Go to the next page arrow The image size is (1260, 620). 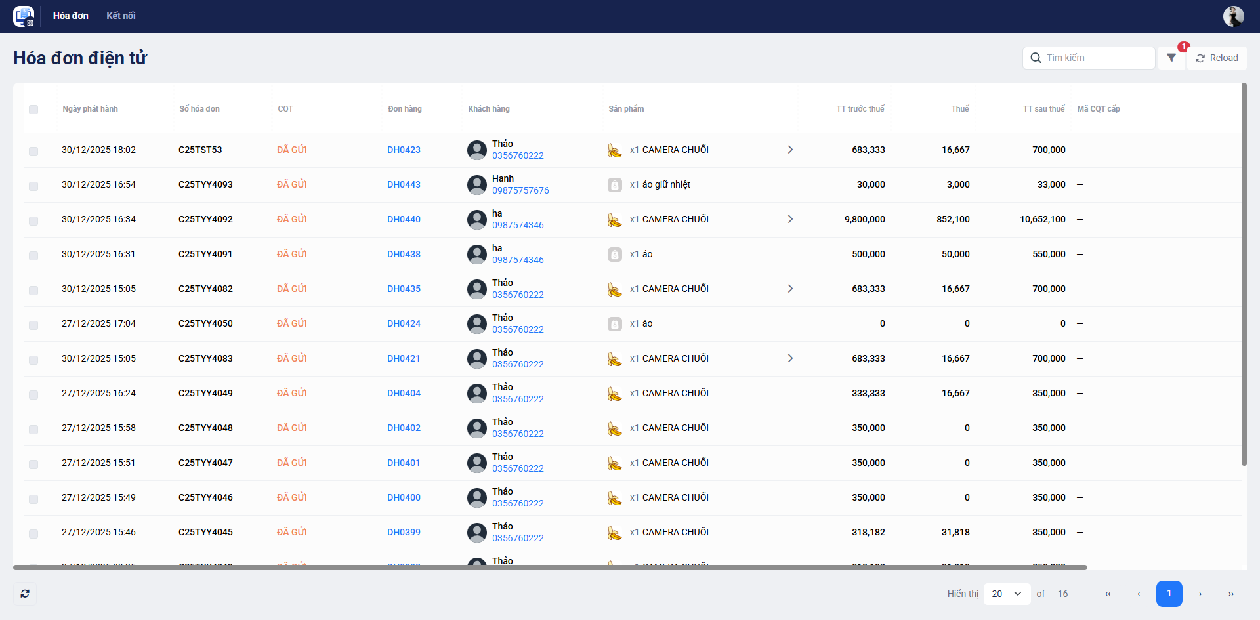point(1200,594)
